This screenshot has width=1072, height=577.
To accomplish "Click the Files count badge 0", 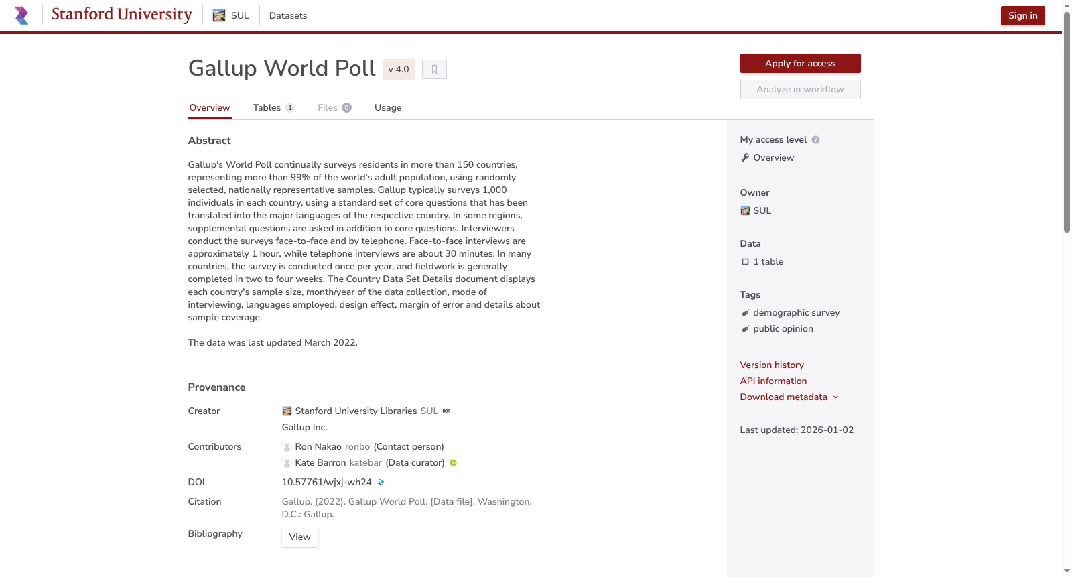I will 346,108.
